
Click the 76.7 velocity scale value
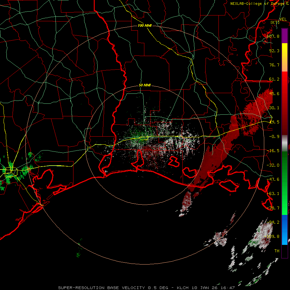tap(274, 65)
